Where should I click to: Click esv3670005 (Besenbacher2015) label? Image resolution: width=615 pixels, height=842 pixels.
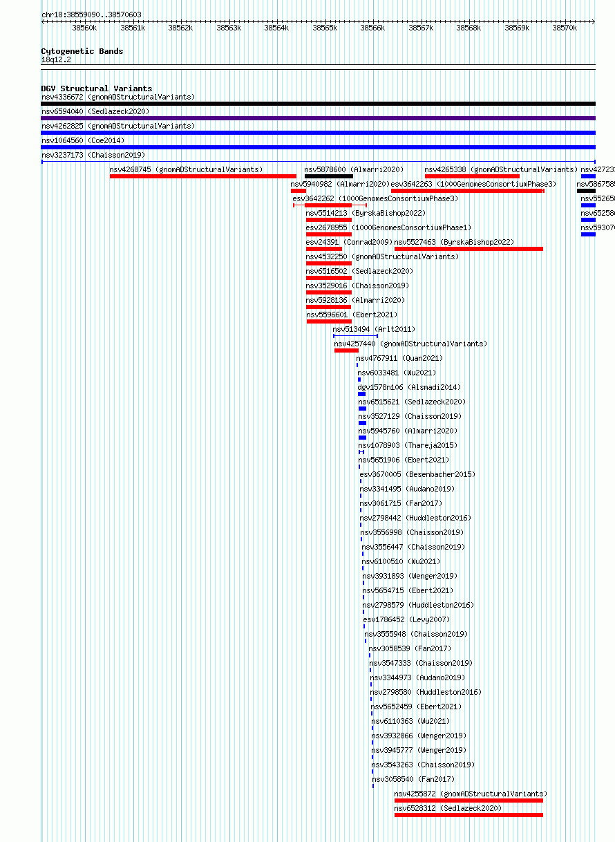pyautogui.click(x=417, y=474)
